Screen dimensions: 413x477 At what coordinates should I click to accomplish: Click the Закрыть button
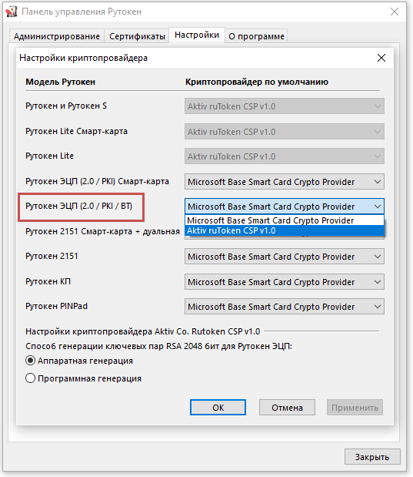[372, 457]
